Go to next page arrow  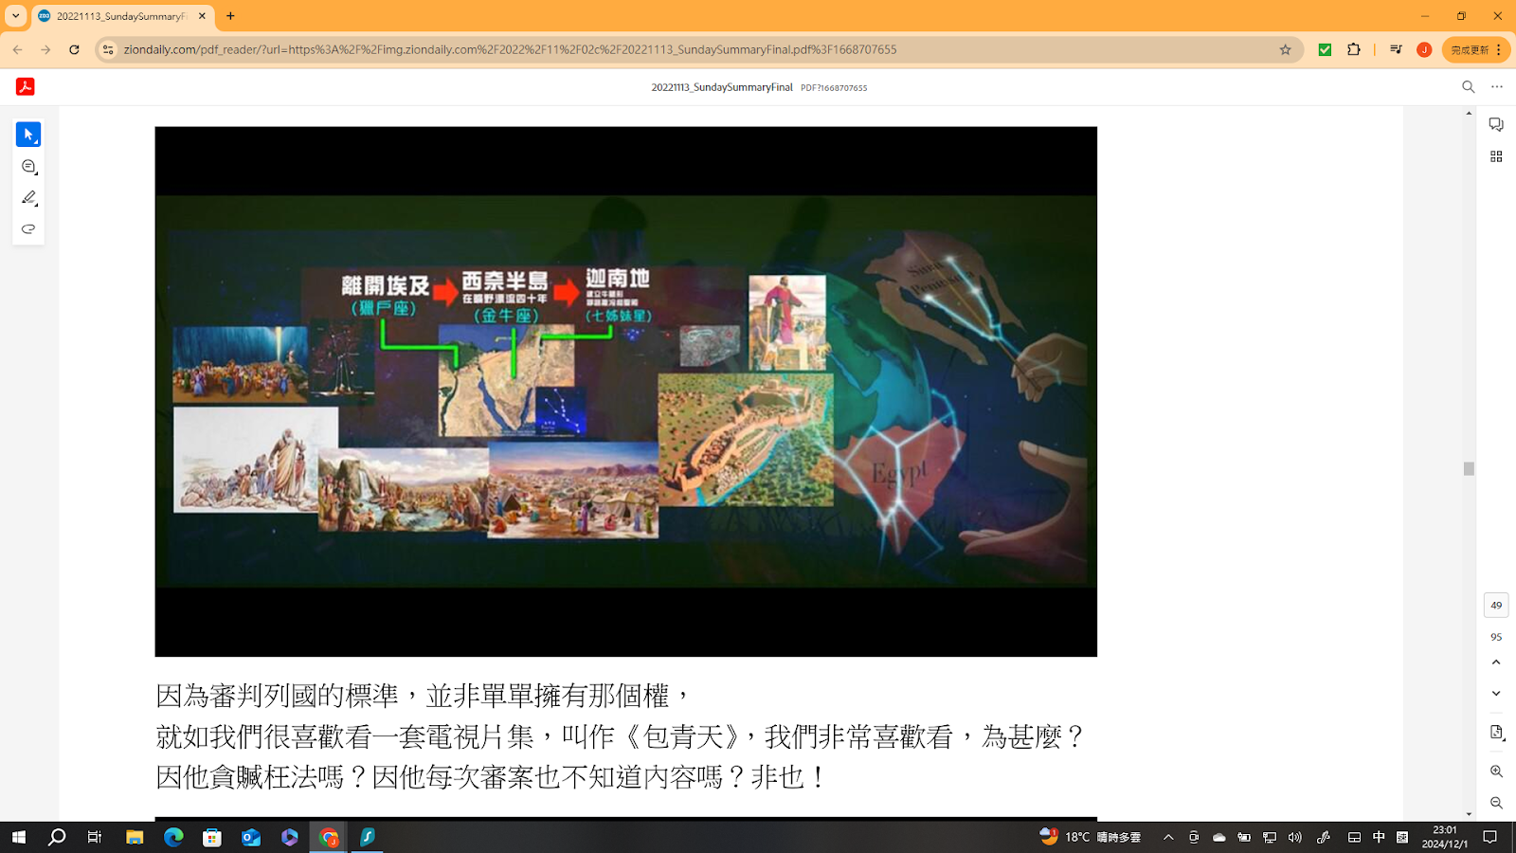click(1496, 694)
